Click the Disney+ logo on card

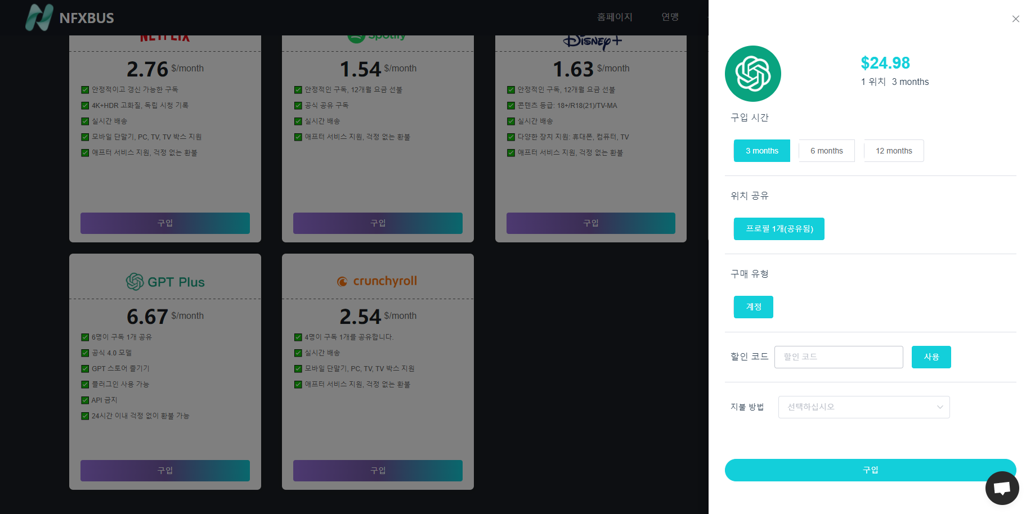592,42
